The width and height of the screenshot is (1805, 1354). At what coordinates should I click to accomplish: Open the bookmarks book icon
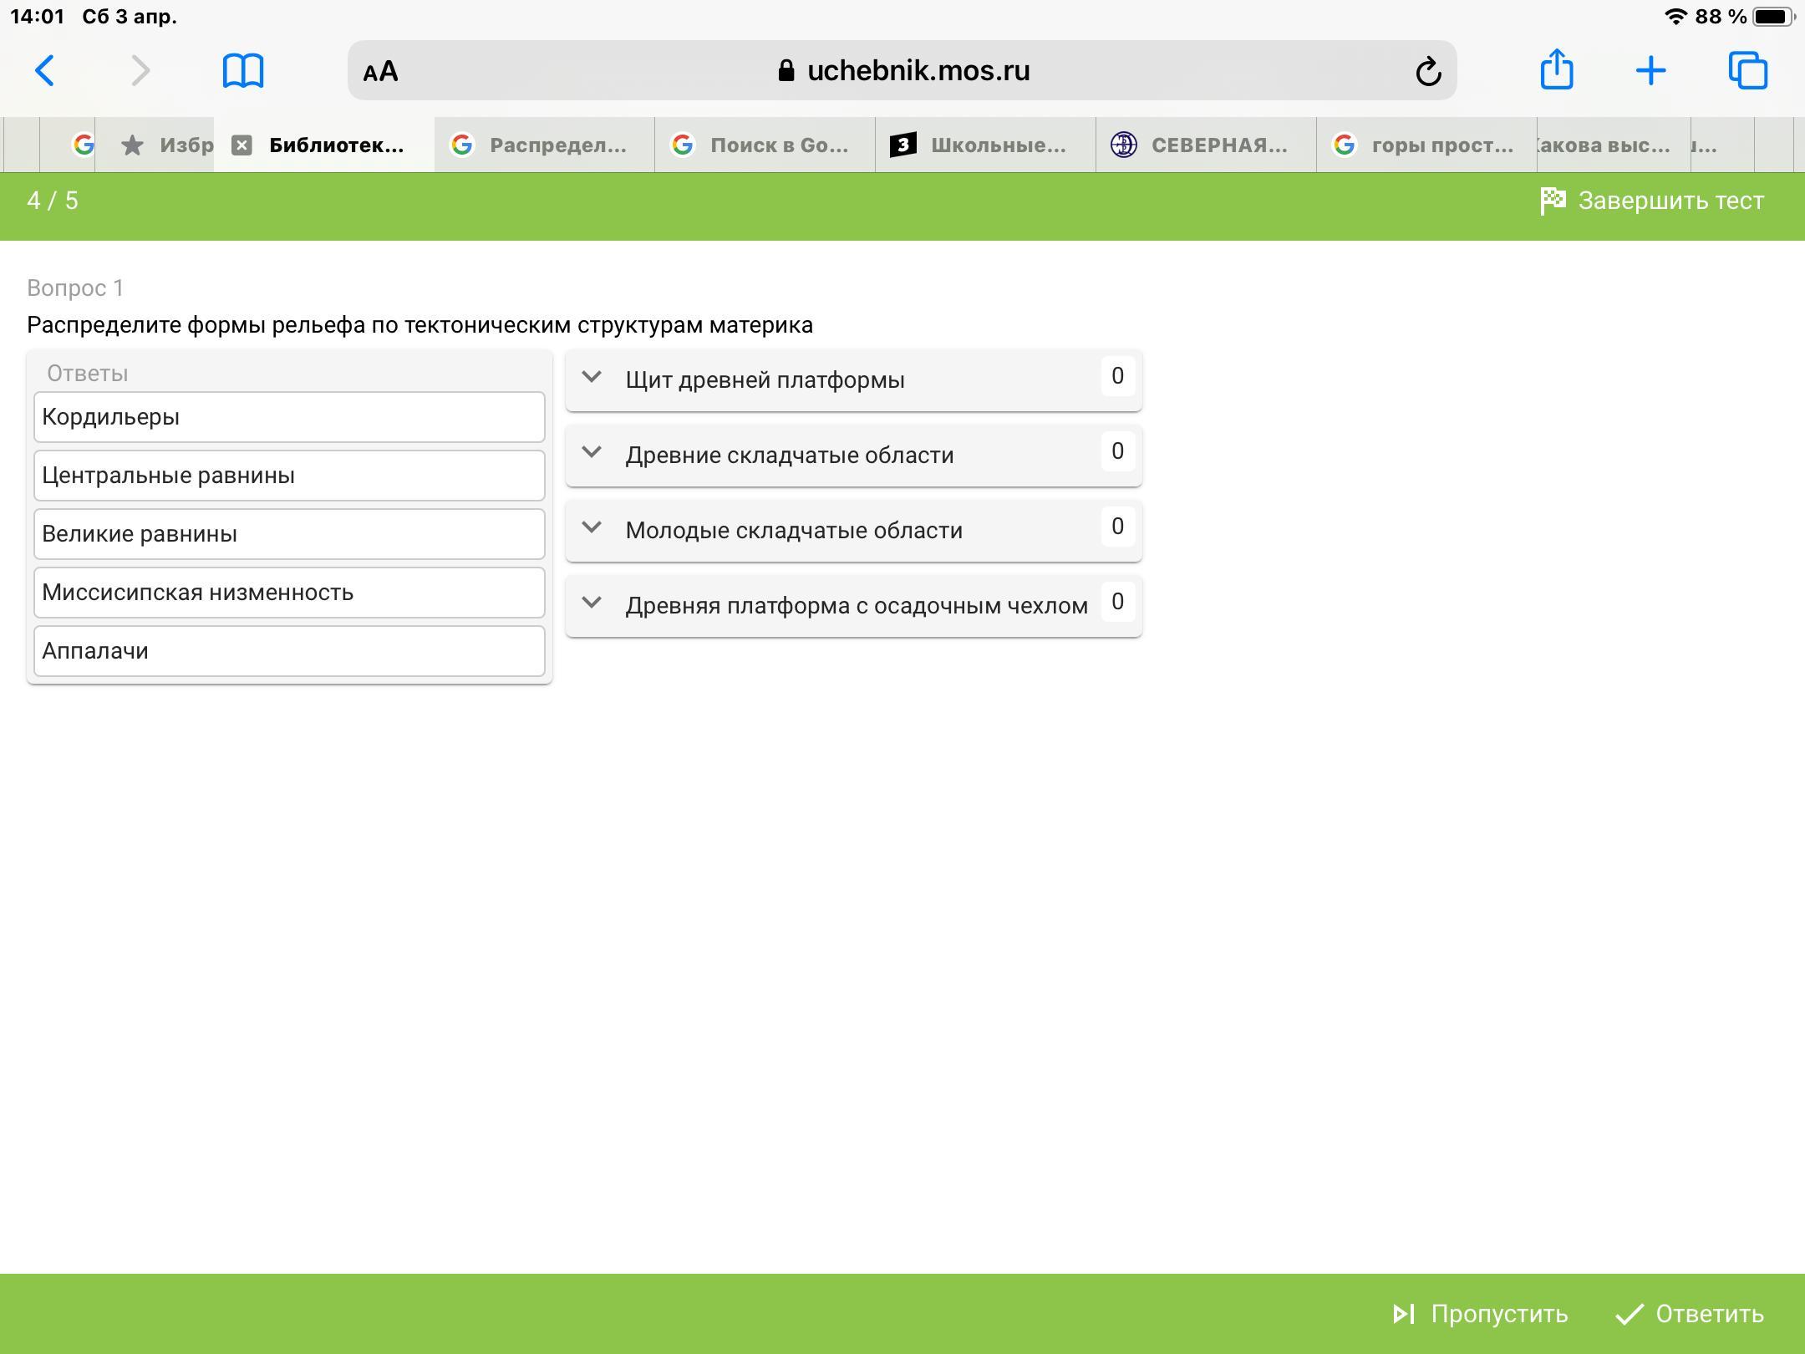[242, 70]
